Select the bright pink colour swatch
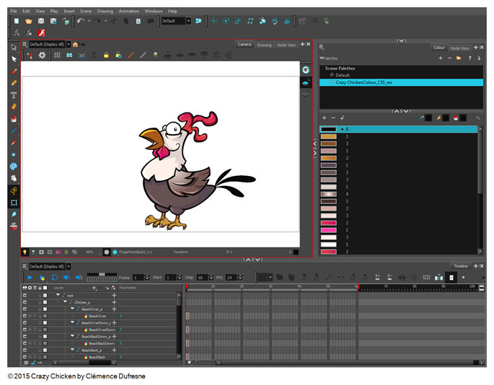This screenshot has height=385, width=494. click(x=329, y=230)
